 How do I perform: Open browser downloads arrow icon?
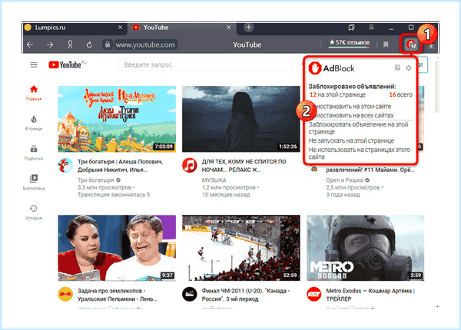pos(431,45)
